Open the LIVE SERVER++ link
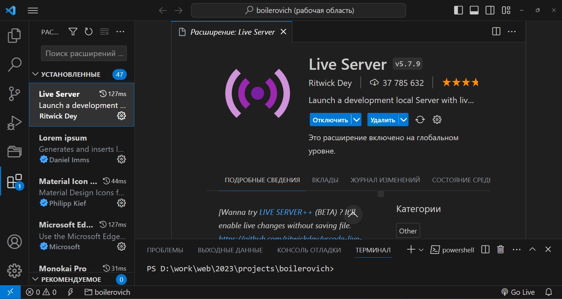Image resolution: width=562 pixels, height=299 pixels. (x=286, y=212)
